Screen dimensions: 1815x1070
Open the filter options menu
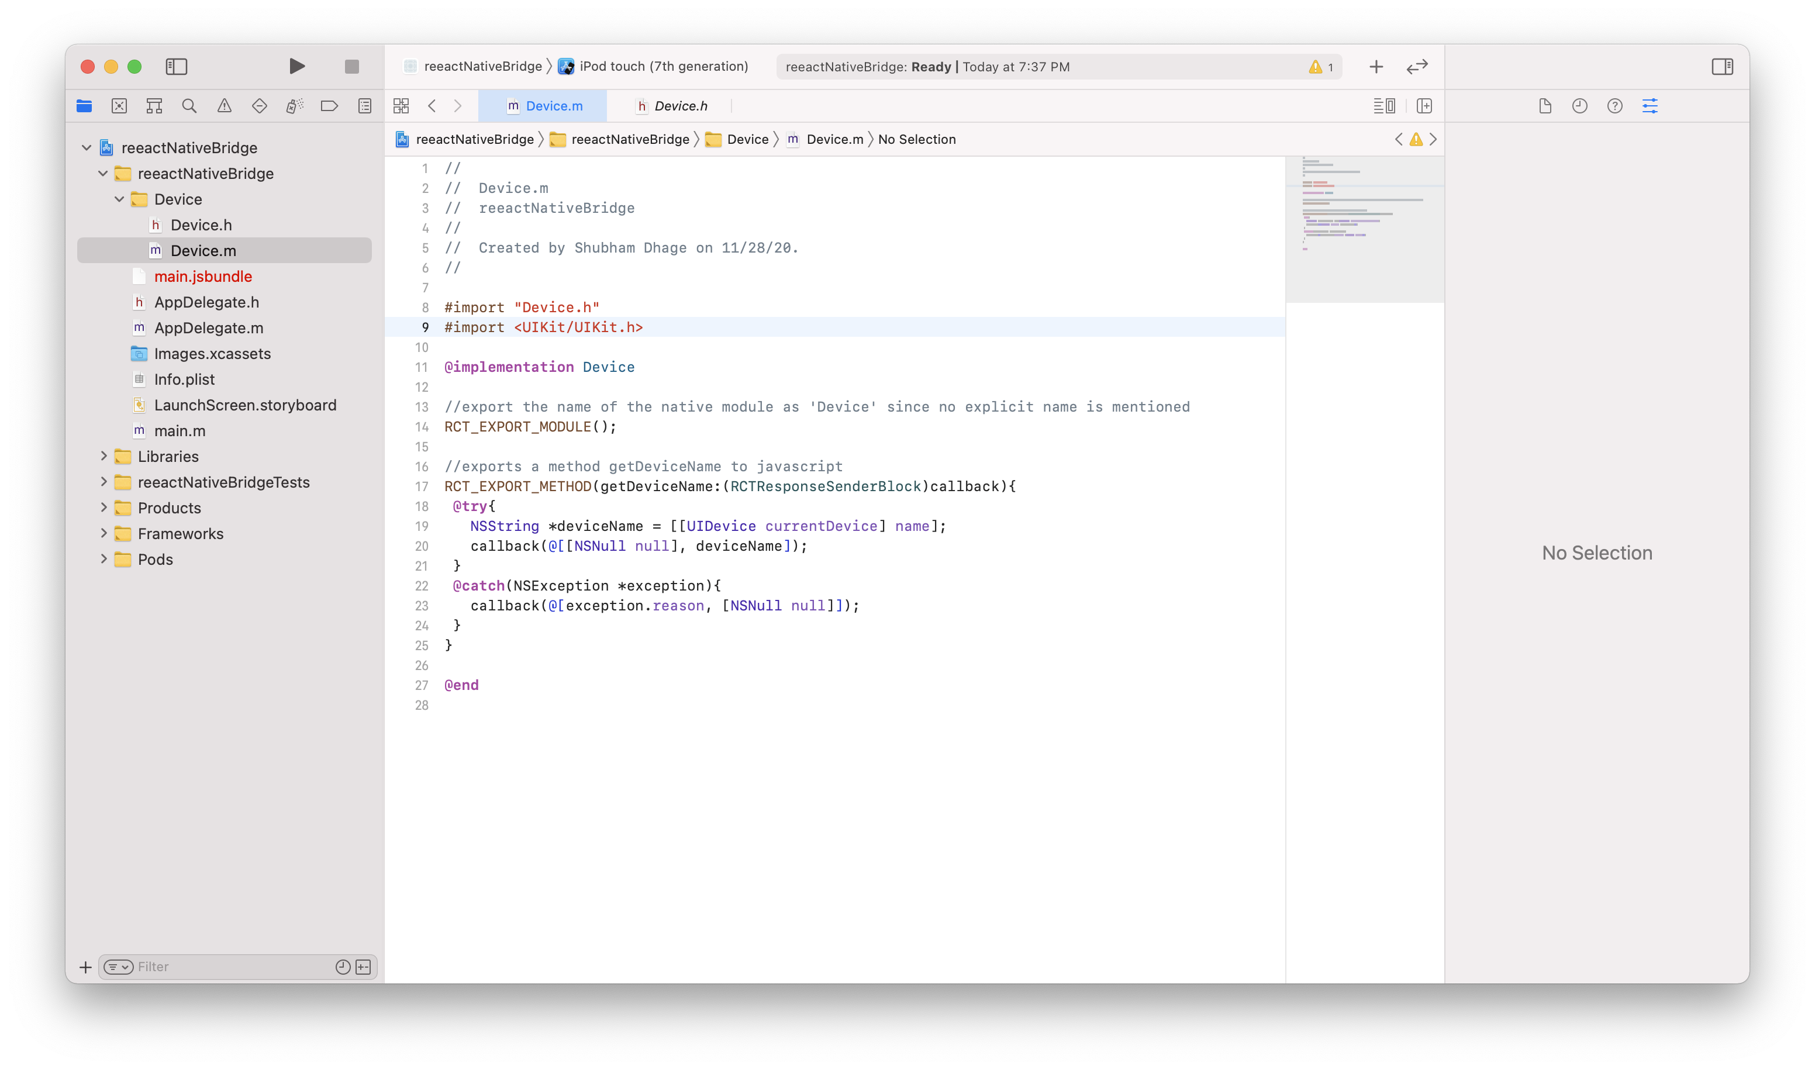(118, 967)
